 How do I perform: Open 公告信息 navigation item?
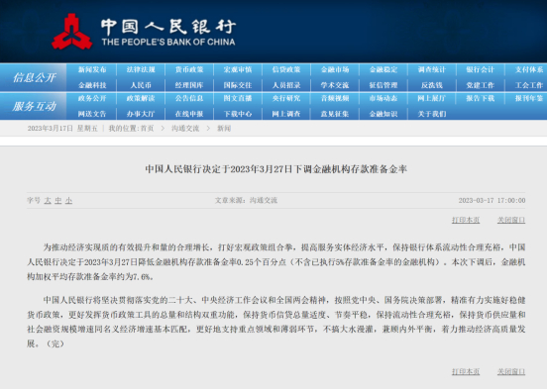[189, 98]
